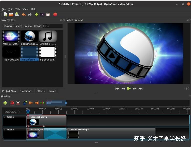191x147 pixels.
Task: Click the green Play button
Action: [129, 89]
